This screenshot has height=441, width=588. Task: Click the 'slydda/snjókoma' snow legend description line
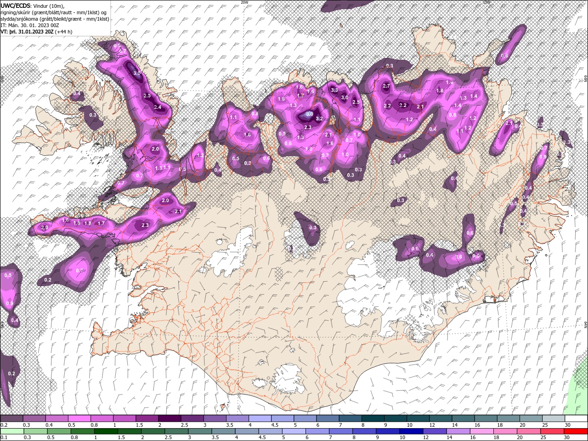click(55, 19)
